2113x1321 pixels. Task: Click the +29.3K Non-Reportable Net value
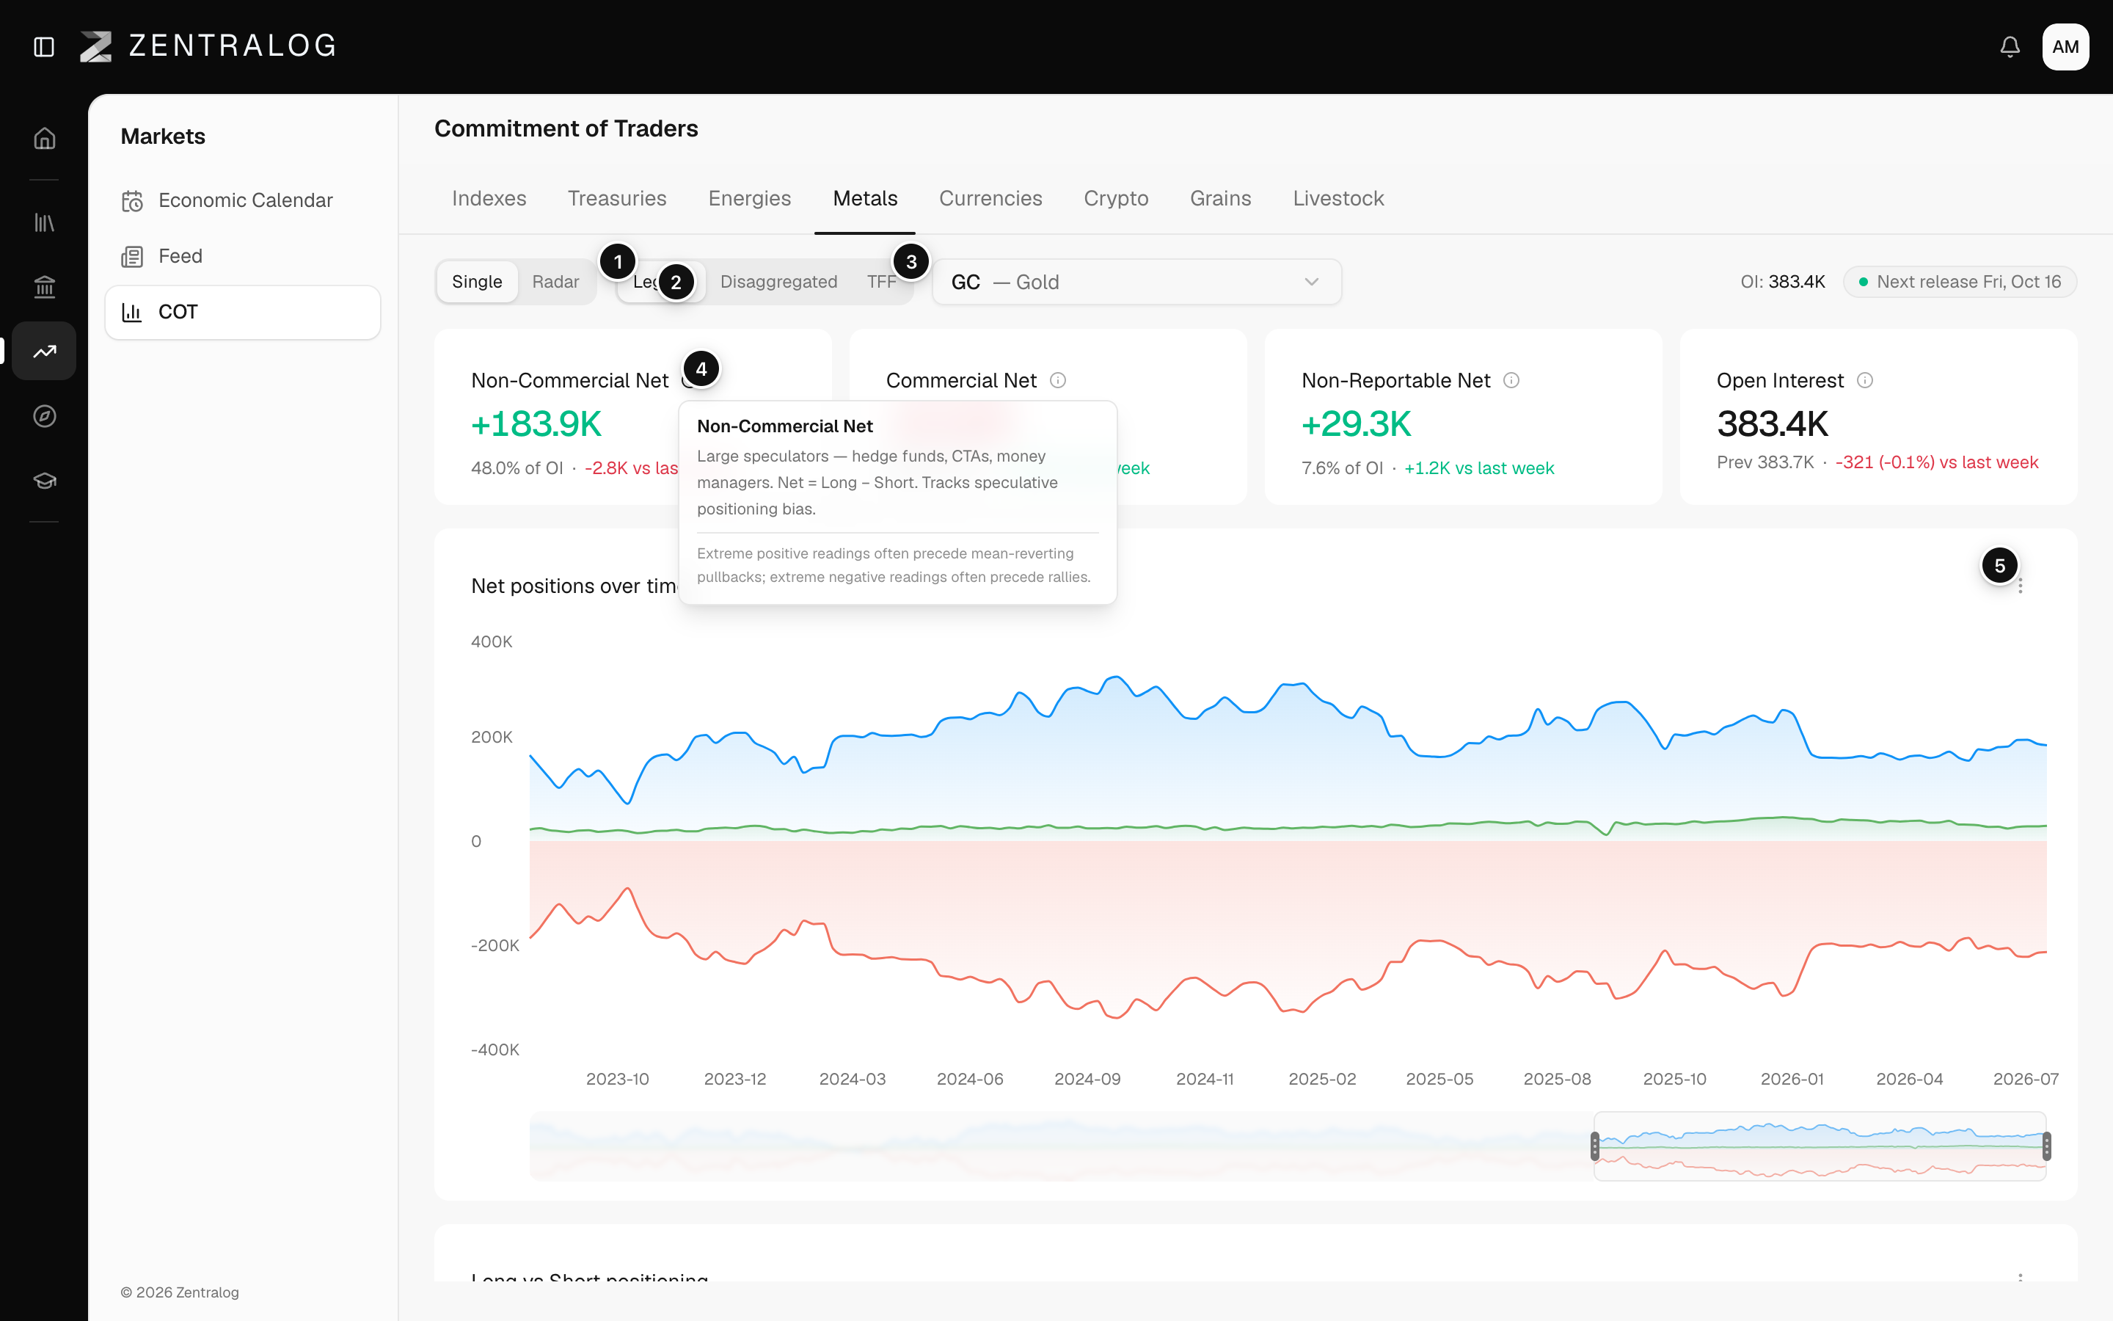coord(1356,423)
